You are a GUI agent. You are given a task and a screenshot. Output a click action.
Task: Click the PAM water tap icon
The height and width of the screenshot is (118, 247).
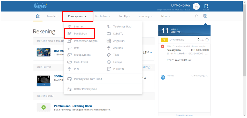[69, 48]
